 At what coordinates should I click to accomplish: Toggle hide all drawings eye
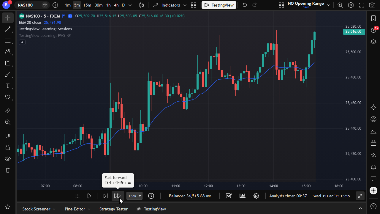tap(8, 159)
